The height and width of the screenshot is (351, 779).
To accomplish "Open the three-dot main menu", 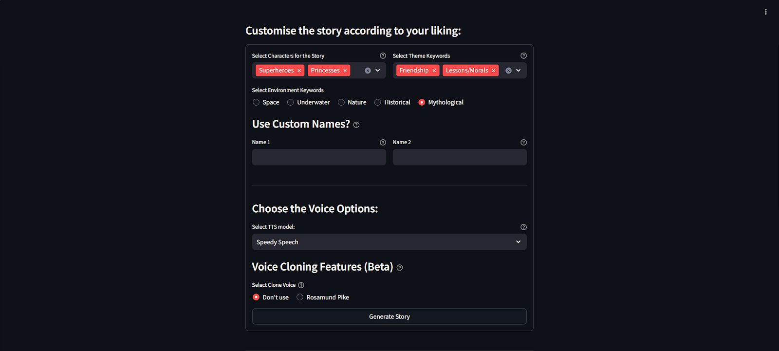I will click(x=766, y=12).
